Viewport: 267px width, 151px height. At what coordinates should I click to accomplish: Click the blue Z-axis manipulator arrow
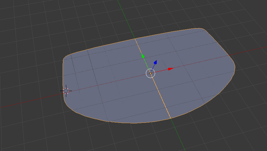click(x=155, y=62)
